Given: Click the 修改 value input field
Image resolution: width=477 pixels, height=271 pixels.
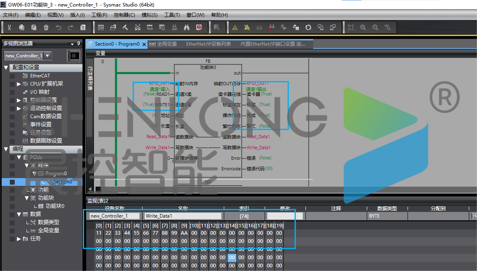Looking at the screenshot, I should point(285,216).
